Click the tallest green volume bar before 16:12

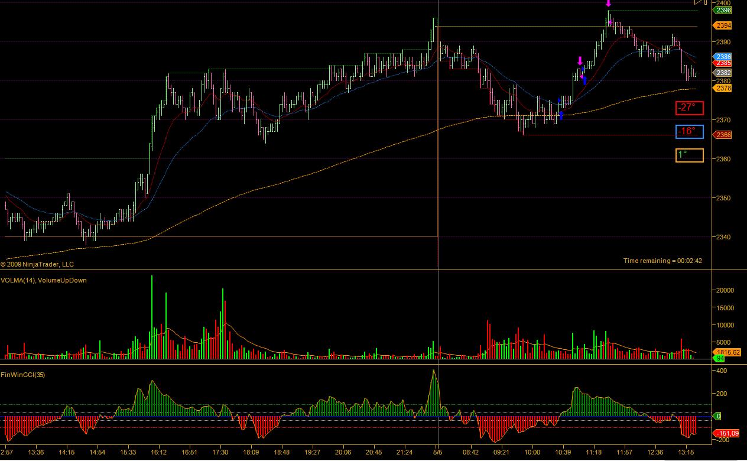(152, 317)
